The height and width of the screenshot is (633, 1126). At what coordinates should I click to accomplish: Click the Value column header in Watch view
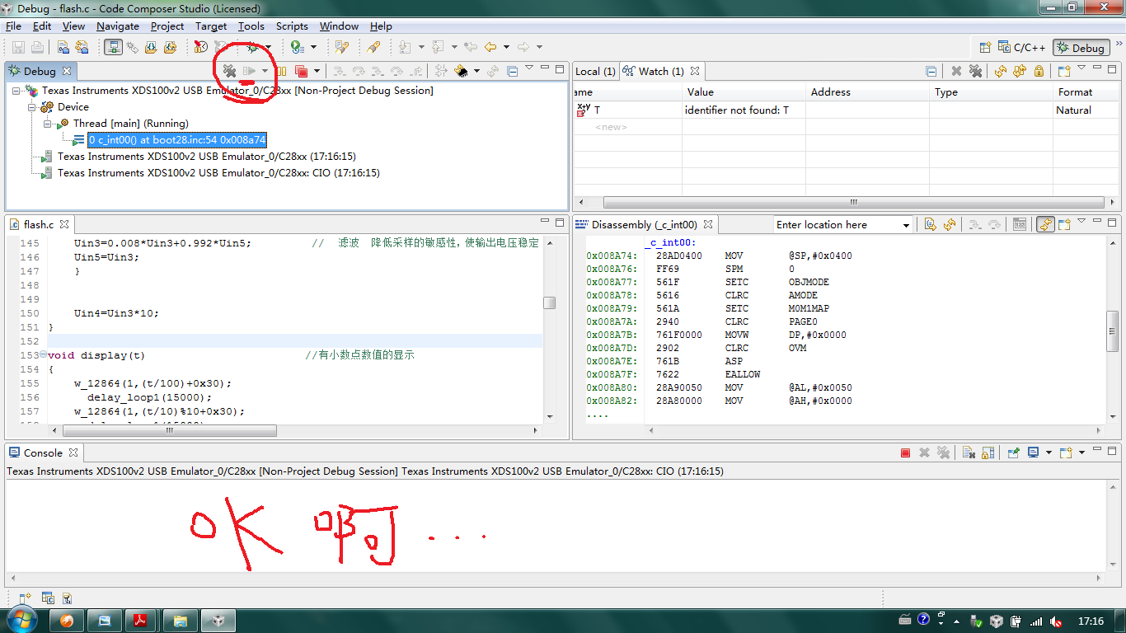tap(744, 92)
